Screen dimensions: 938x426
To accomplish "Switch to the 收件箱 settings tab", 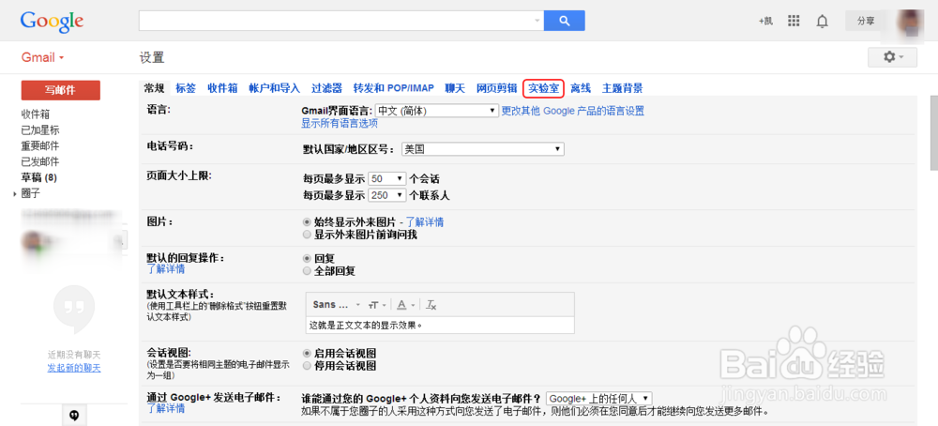I will click(x=222, y=88).
